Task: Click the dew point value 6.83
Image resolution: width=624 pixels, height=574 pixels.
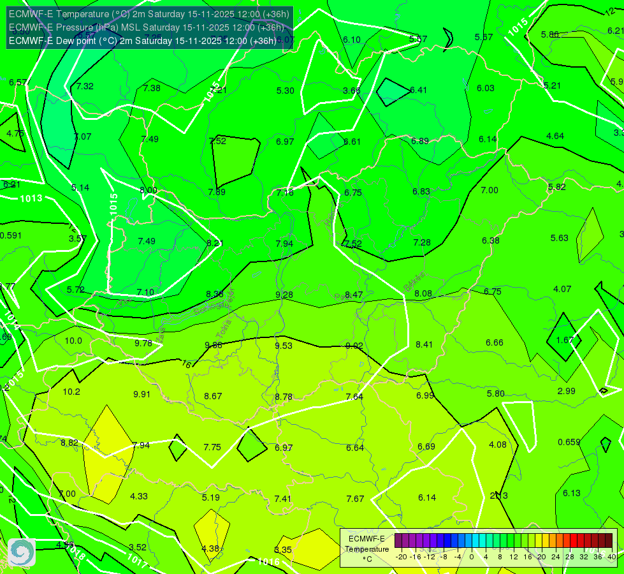Action: click(421, 191)
